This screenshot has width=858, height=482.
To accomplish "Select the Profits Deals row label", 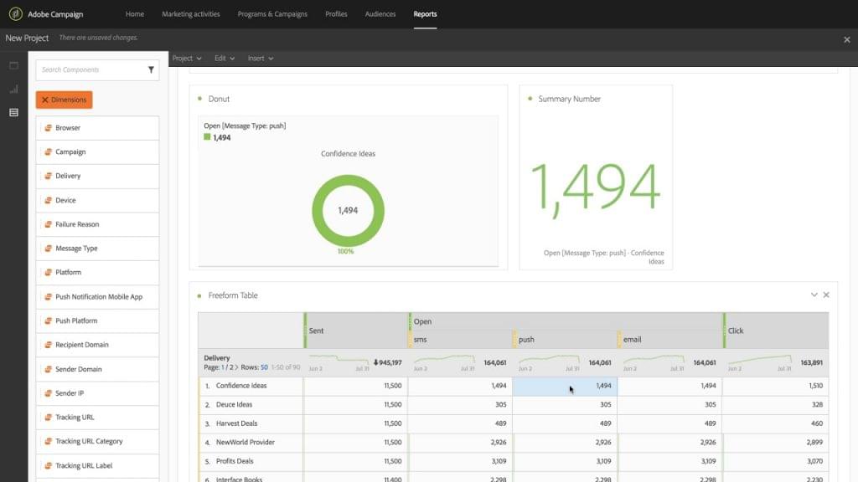I will (x=235, y=461).
